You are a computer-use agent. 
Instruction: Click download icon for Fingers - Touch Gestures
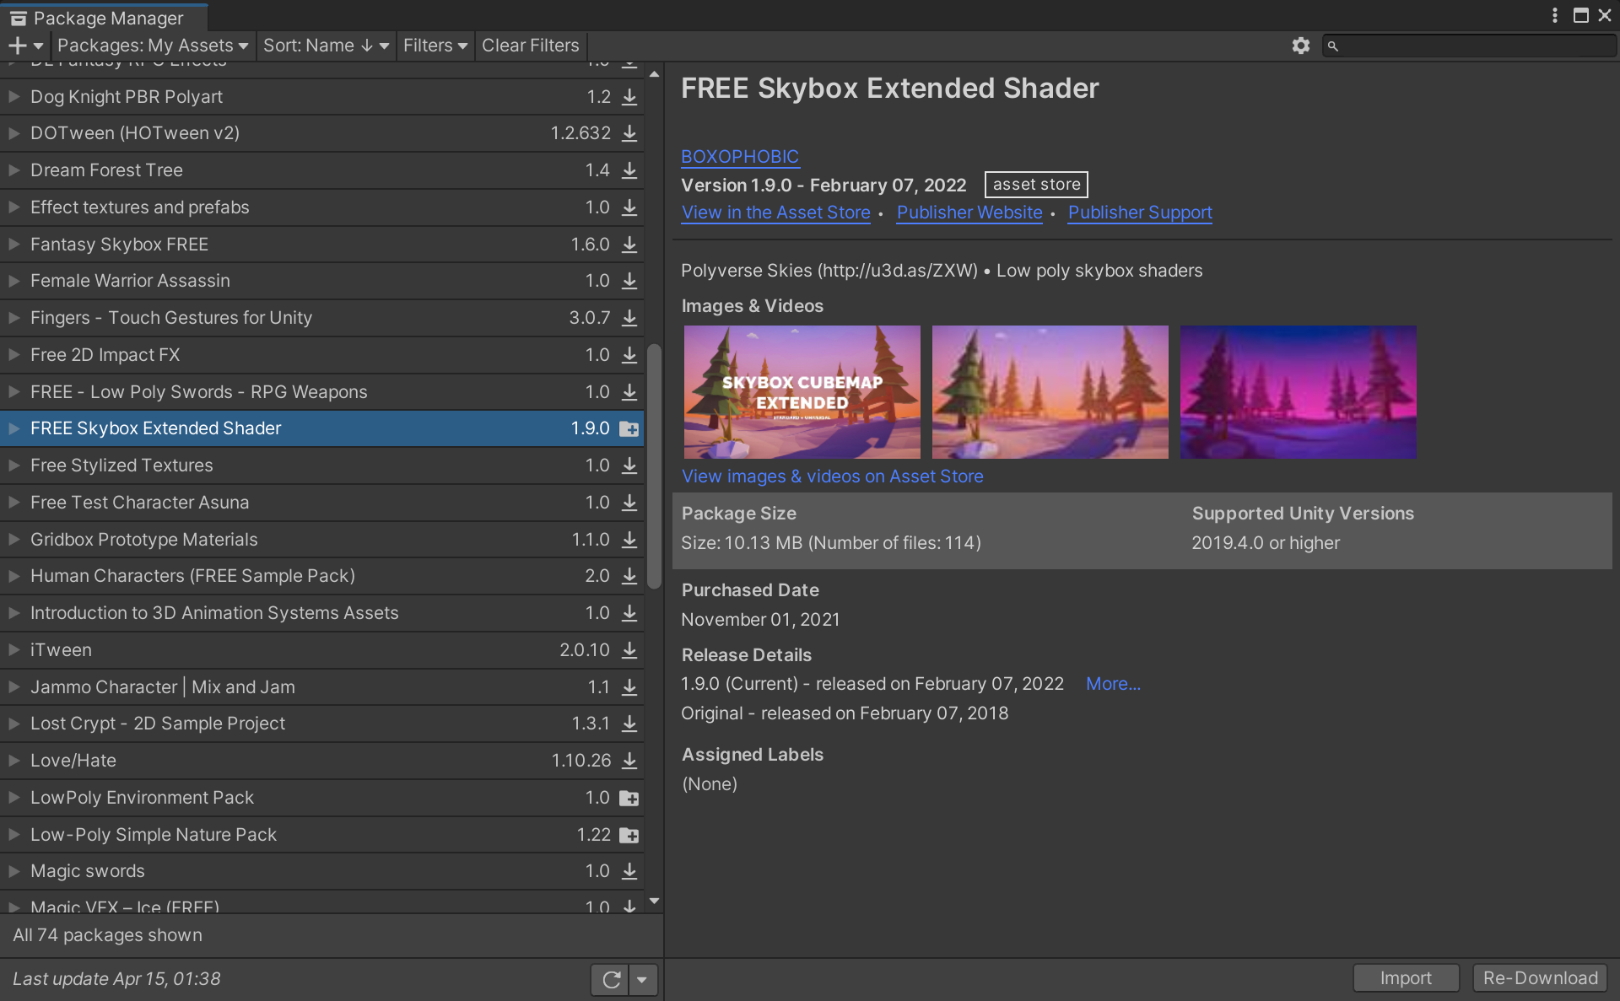629,318
